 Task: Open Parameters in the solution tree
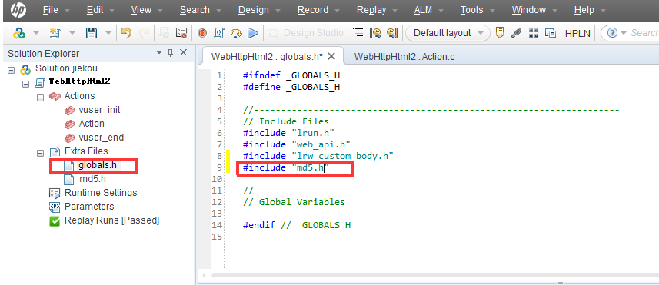click(x=89, y=207)
